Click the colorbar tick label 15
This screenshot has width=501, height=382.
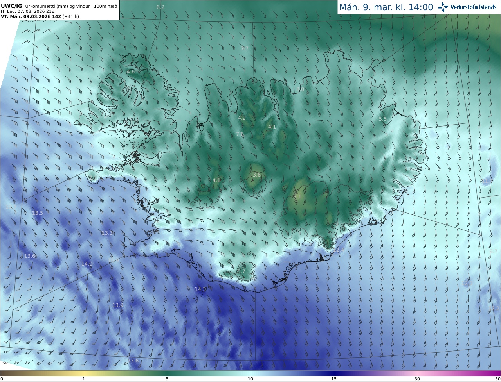(334, 379)
